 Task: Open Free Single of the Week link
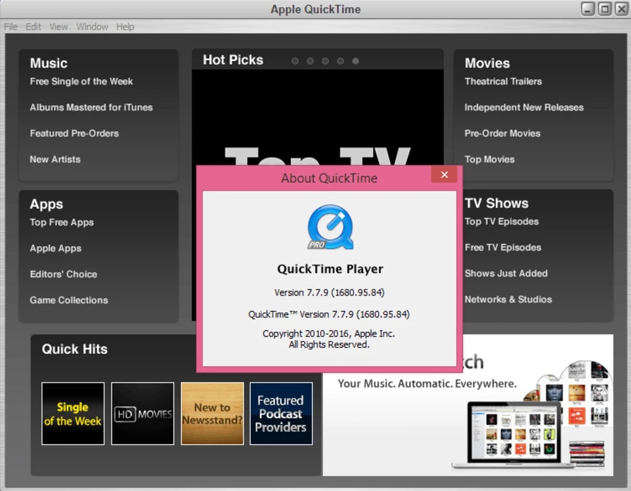82,81
